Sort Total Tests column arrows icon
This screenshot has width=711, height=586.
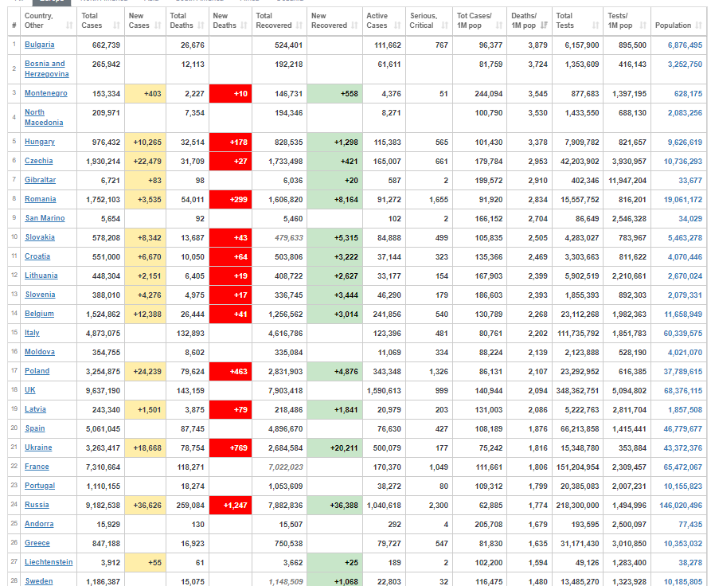point(596,25)
